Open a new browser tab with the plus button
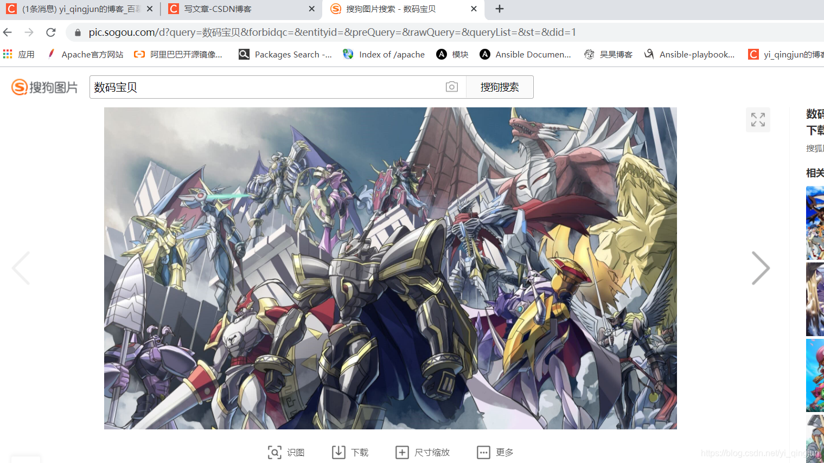Screen dimensions: 824x463 click(499, 9)
